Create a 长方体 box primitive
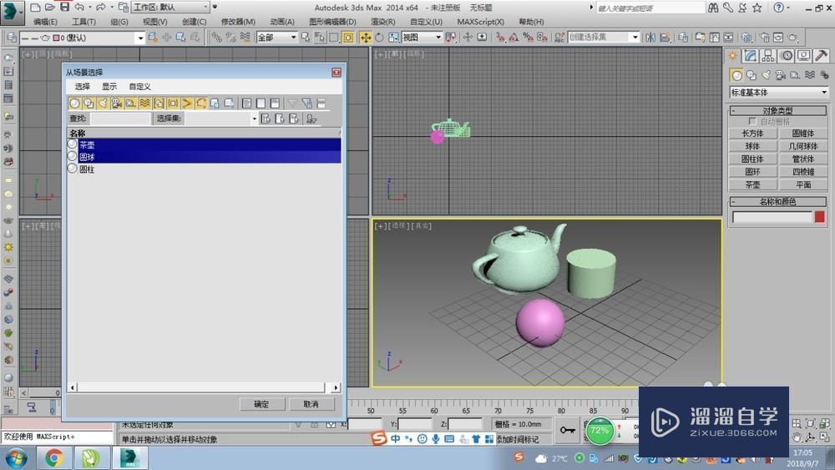 (752, 134)
